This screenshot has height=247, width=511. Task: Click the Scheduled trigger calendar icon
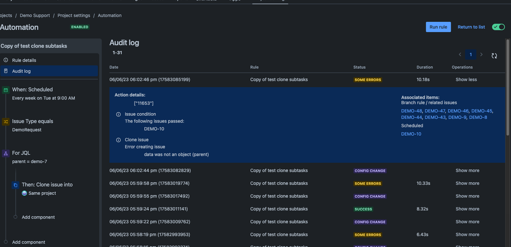(x=6, y=90)
